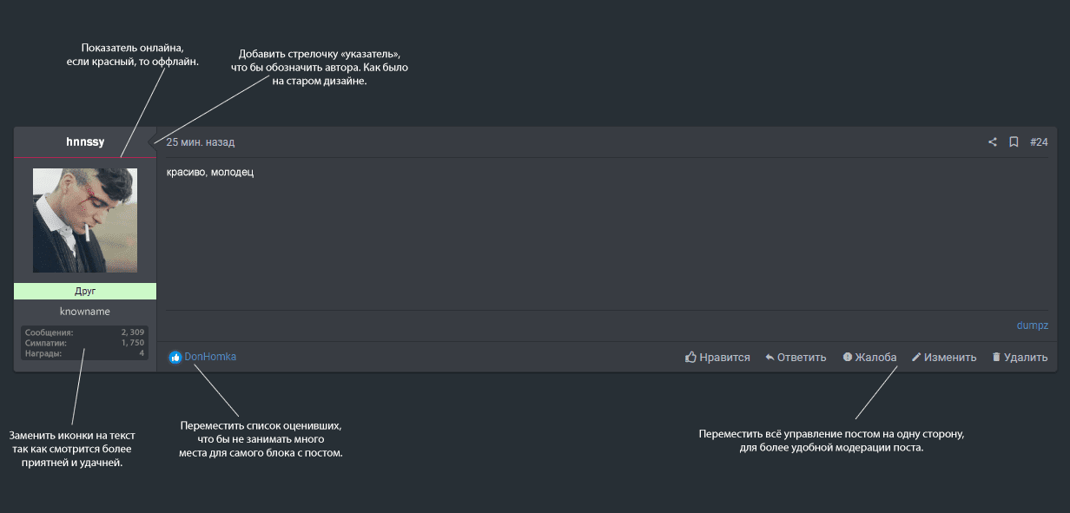Delete the post using Удалить

[1020, 357]
